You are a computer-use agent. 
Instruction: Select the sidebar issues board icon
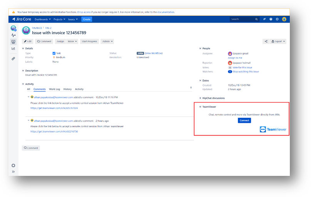13,42
